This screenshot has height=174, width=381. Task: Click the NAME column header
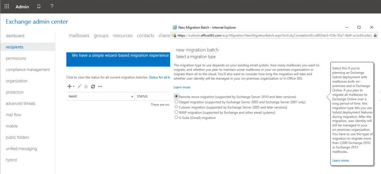pos(73,96)
